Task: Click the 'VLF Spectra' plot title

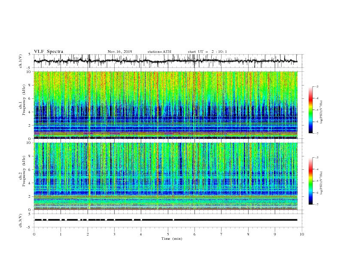Action: click(x=49, y=52)
